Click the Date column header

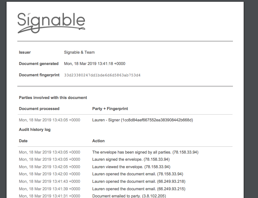coord(23,141)
